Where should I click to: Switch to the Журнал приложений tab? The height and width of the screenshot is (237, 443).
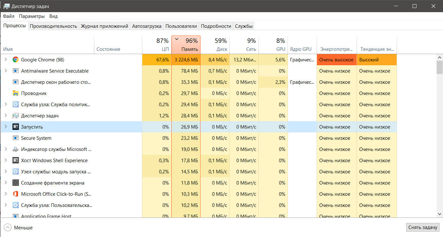pos(105,26)
